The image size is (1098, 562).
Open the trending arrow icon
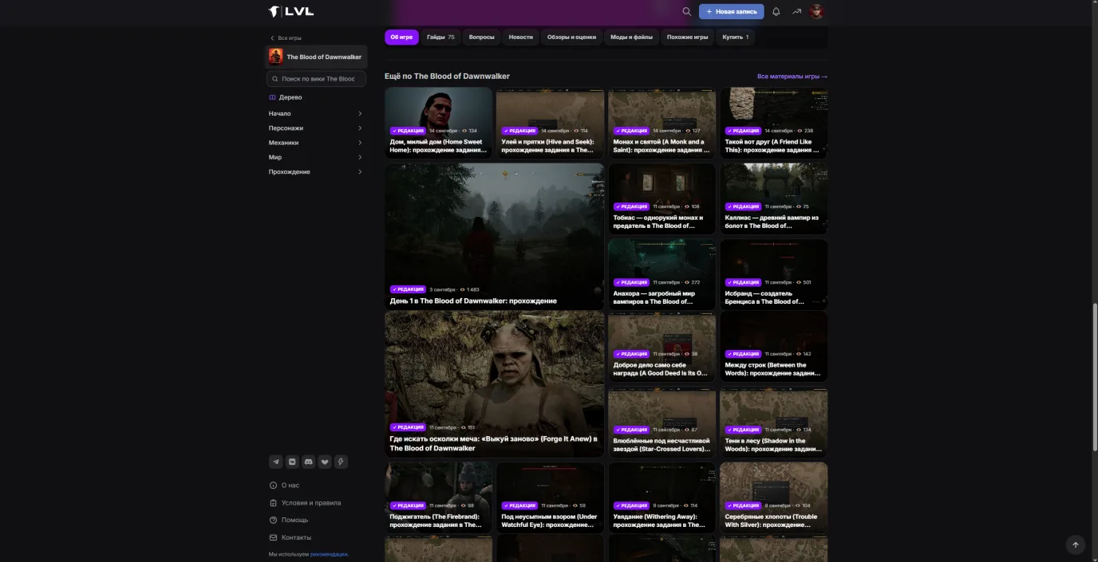coord(796,12)
